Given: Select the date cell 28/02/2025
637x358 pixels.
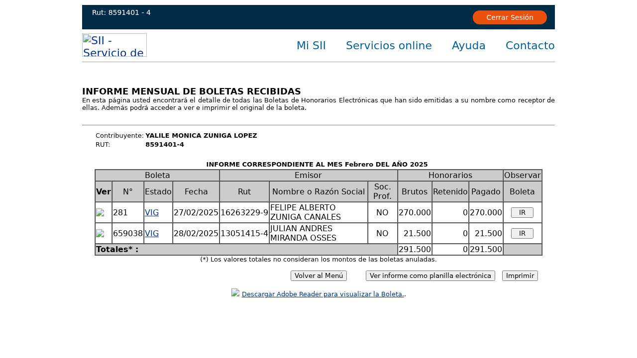Looking at the screenshot, I should click(x=196, y=234).
